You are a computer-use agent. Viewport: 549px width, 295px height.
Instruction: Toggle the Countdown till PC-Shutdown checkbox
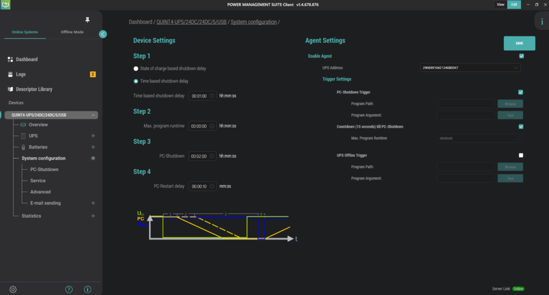pyautogui.click(x=521, y=126)
